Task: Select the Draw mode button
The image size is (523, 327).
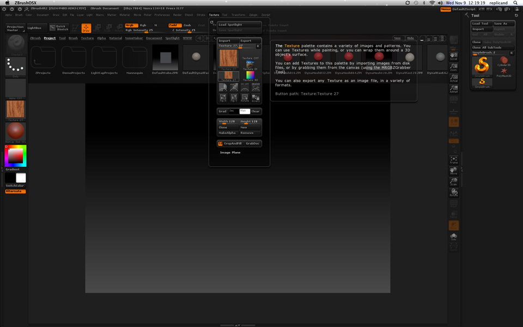Action: coord(86,28)
